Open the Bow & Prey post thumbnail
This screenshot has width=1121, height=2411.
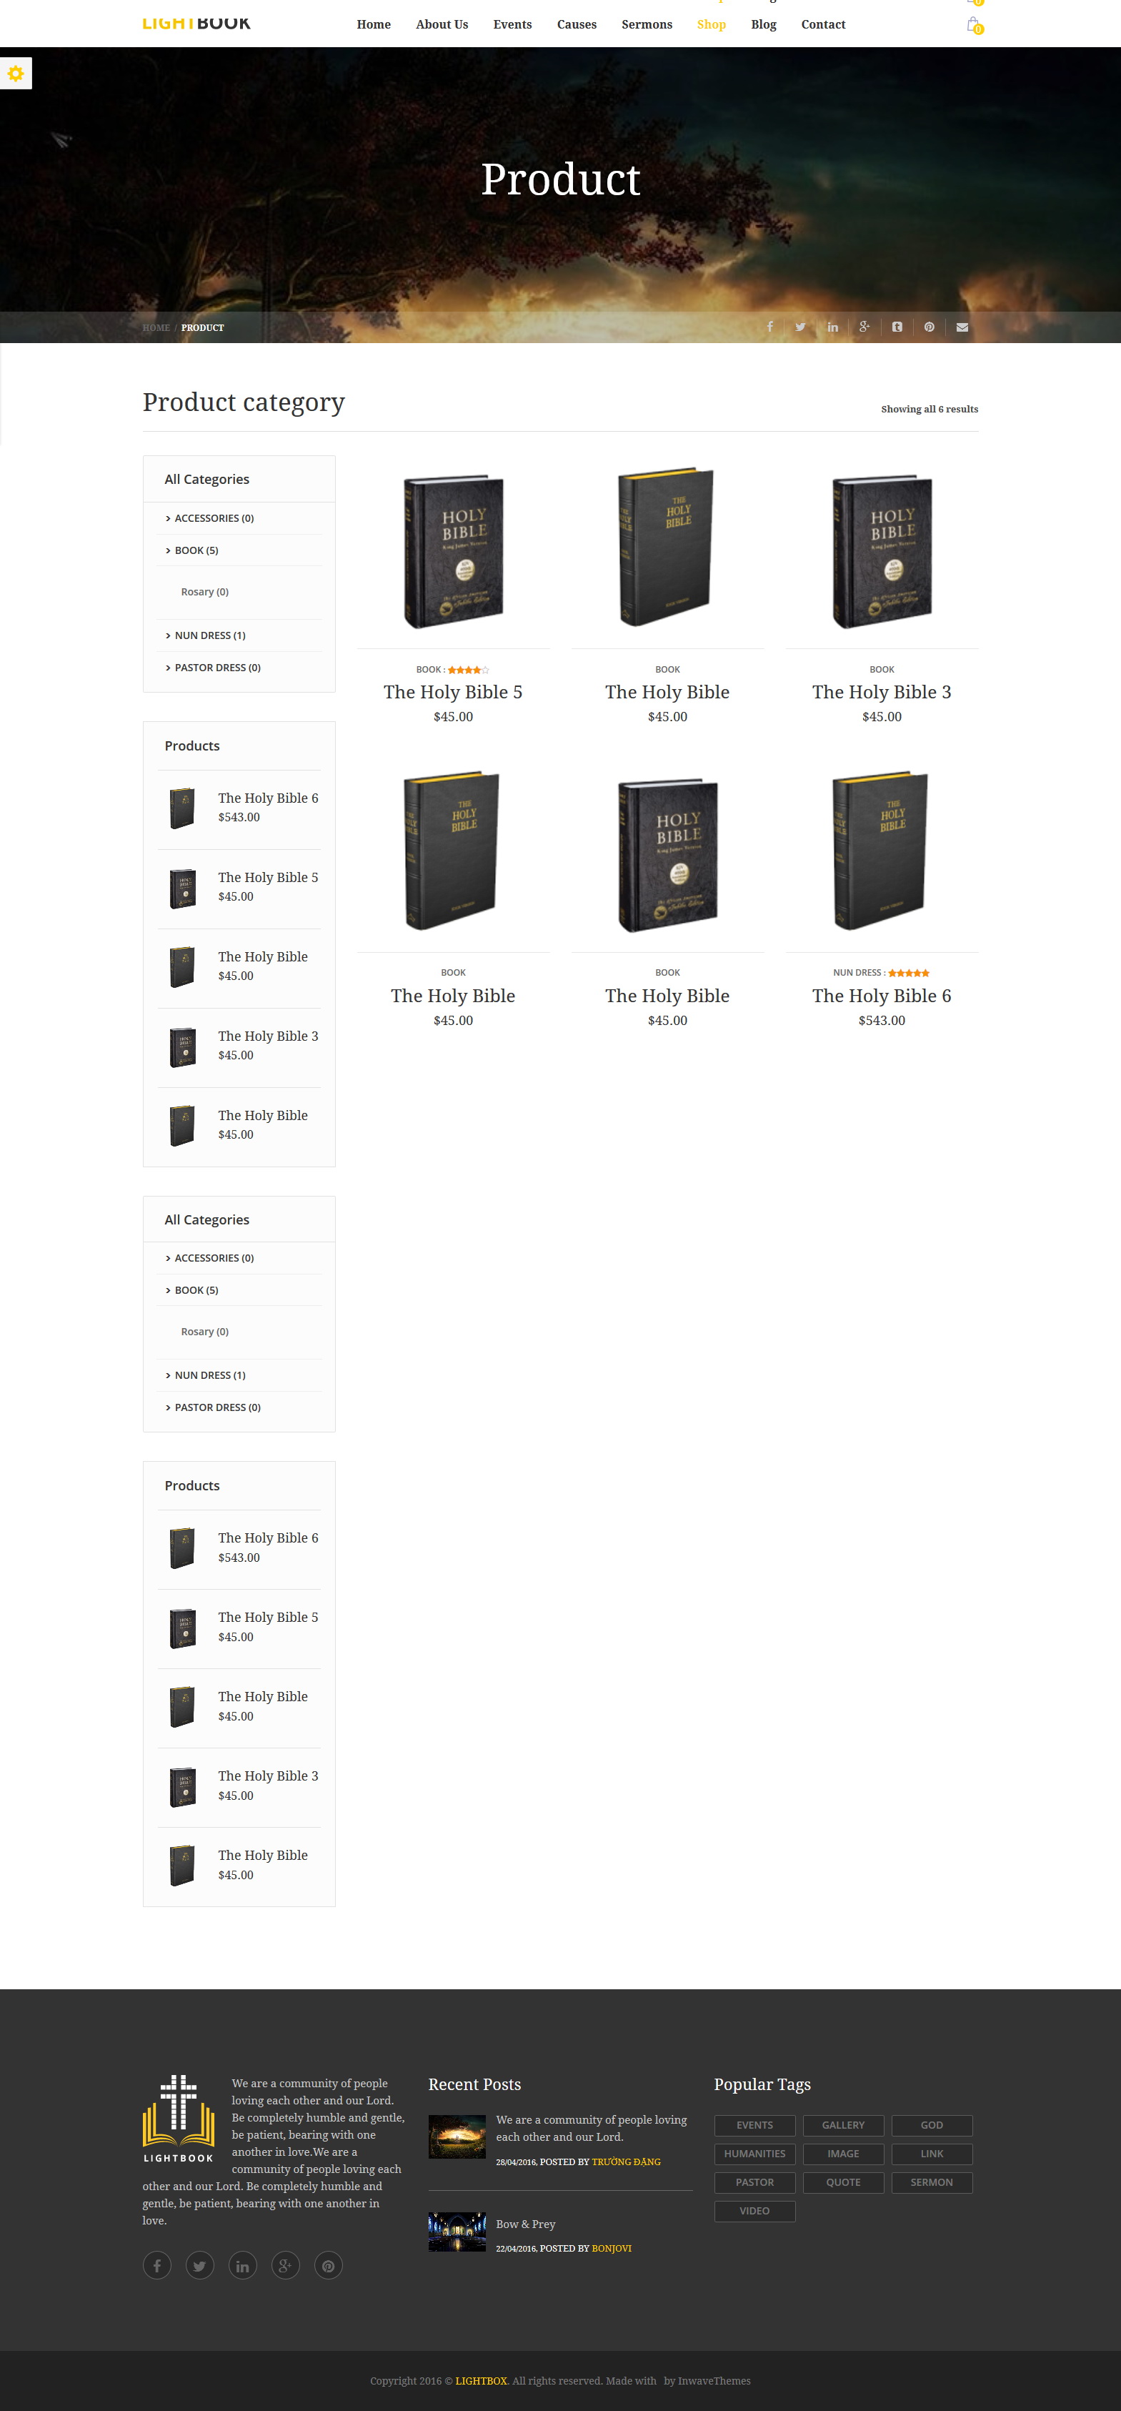(457, 2232)
